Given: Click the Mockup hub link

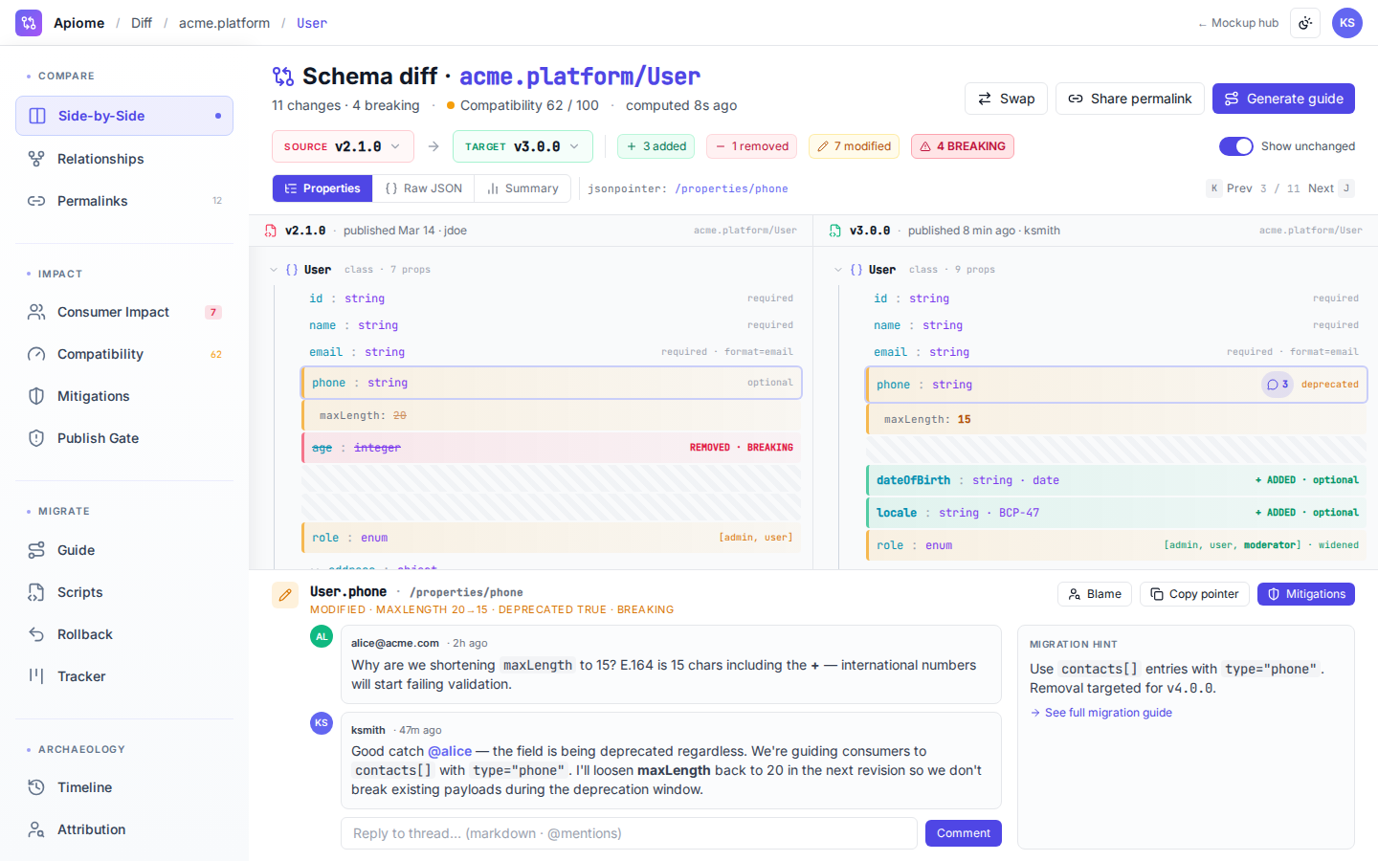Looking at the screenshot, I should (x=1238, y=23).
